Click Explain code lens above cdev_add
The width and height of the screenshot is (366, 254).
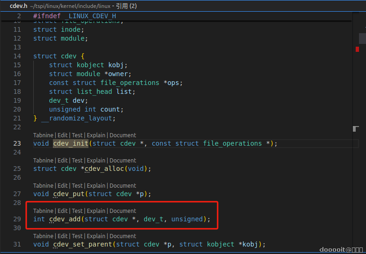[x=96, y=211]
